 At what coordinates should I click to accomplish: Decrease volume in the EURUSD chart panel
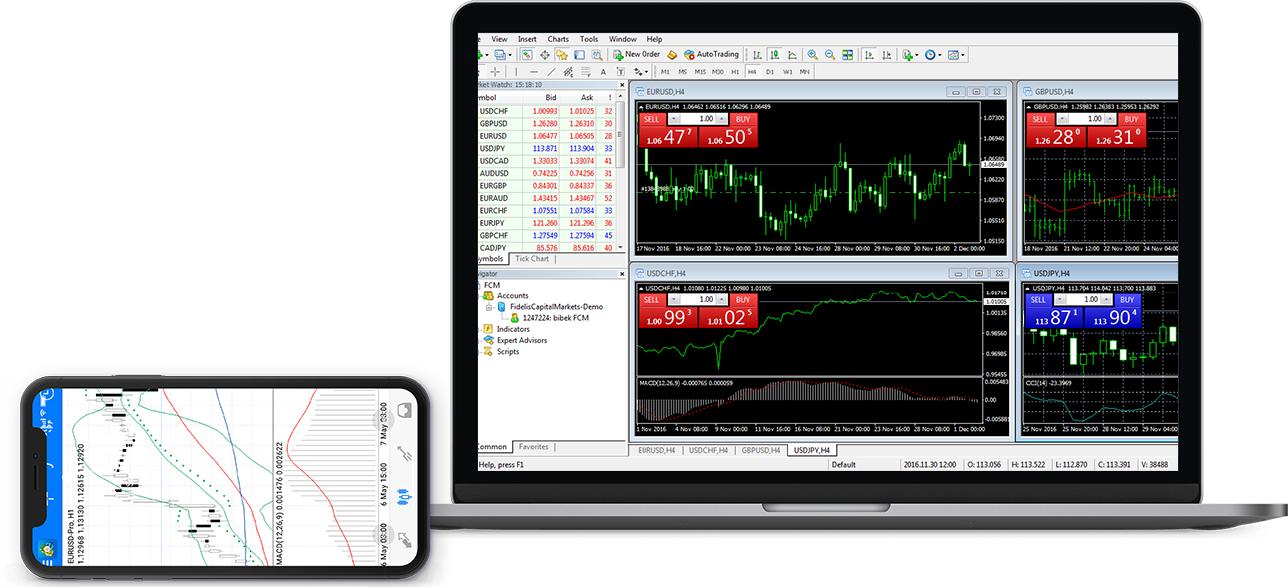[672, 119]
